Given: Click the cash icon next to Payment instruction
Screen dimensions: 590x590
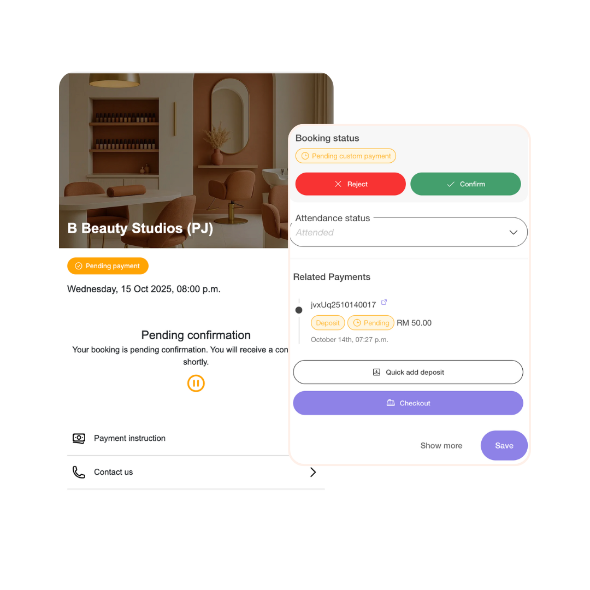Looking at the screenshot, I should coord(79,438).
